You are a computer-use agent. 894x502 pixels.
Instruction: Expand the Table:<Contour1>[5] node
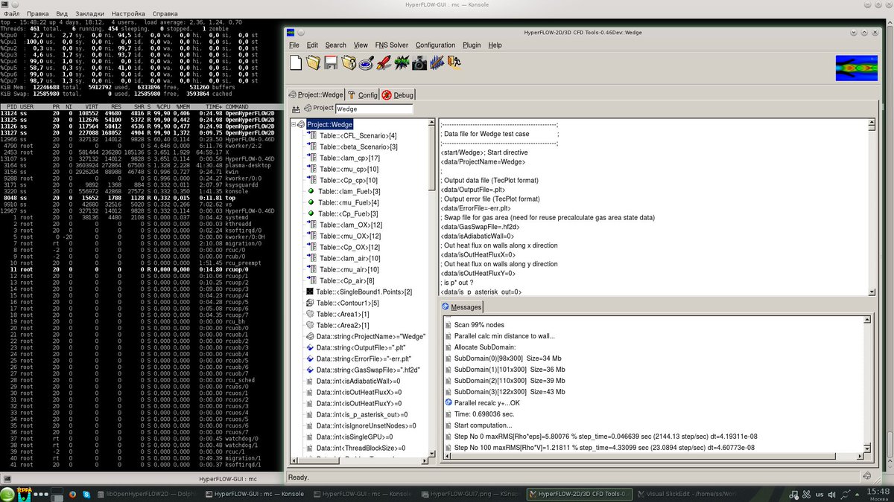click(x=308, y=303)
